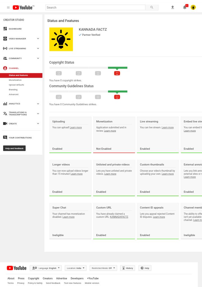The width and height of the screenshot is (202, 287).
Task: Open the hamburger guide menu
Action: coord(8,8)
